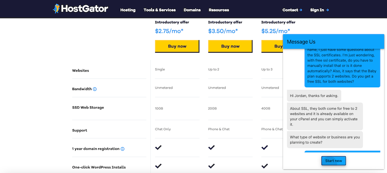Click WordPress Installs checkmark in $5.25 plan
387x173 pixels.
coord(265,166)
